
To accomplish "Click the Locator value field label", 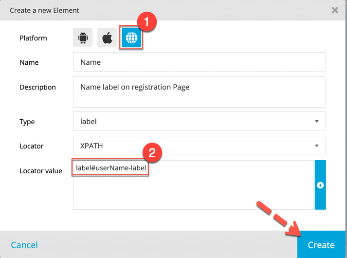I will click(x=41, y=170).
